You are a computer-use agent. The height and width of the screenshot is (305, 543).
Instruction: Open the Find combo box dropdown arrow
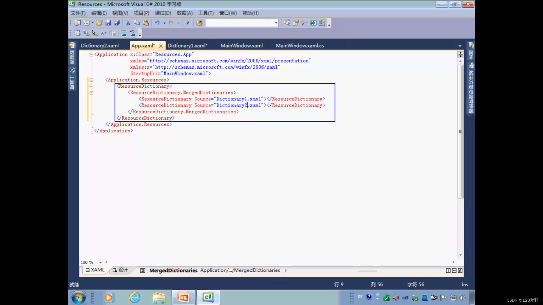tap(276, 23)
